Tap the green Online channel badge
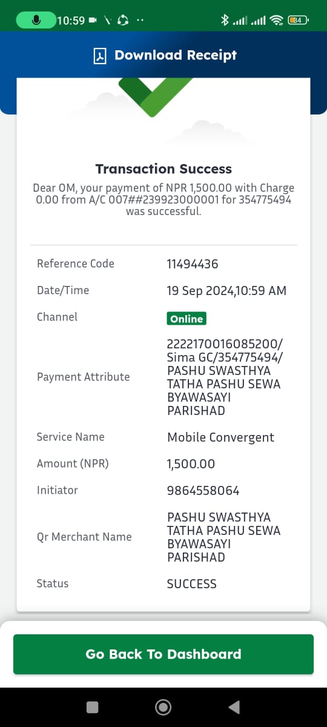327x727 pixels. pos(187,319)
